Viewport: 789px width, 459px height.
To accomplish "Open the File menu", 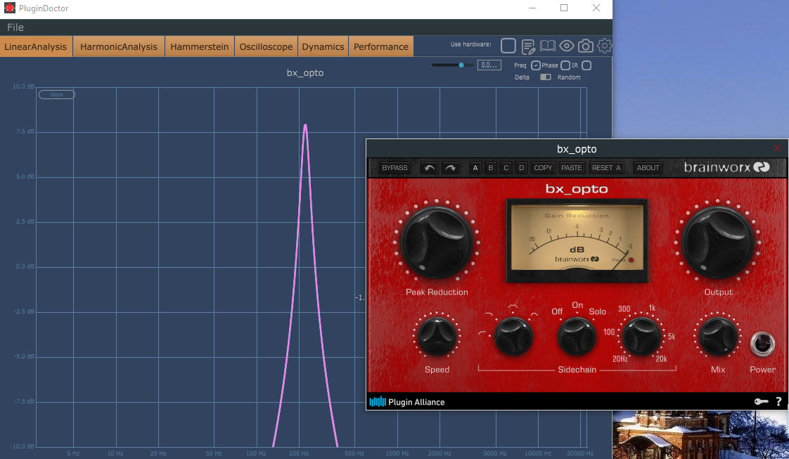I will click(15, 27).
